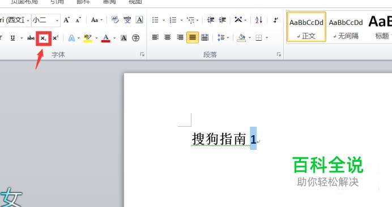The image size is (392, 207).
Task: Open the 段落 dialog launcher
Action: tap(279, 54)
